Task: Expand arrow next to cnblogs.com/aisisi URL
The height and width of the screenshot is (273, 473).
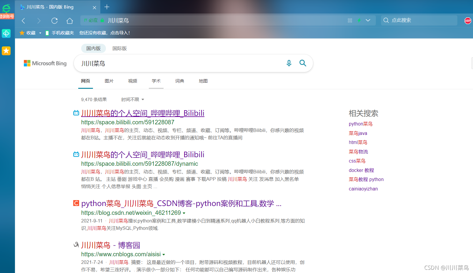Action: click(x=164, y=254)
